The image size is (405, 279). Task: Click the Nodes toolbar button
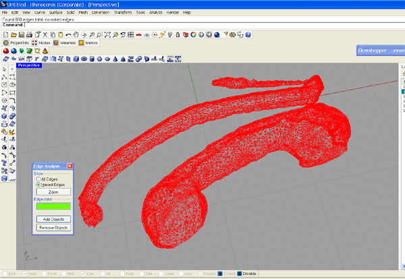[41, 43]
